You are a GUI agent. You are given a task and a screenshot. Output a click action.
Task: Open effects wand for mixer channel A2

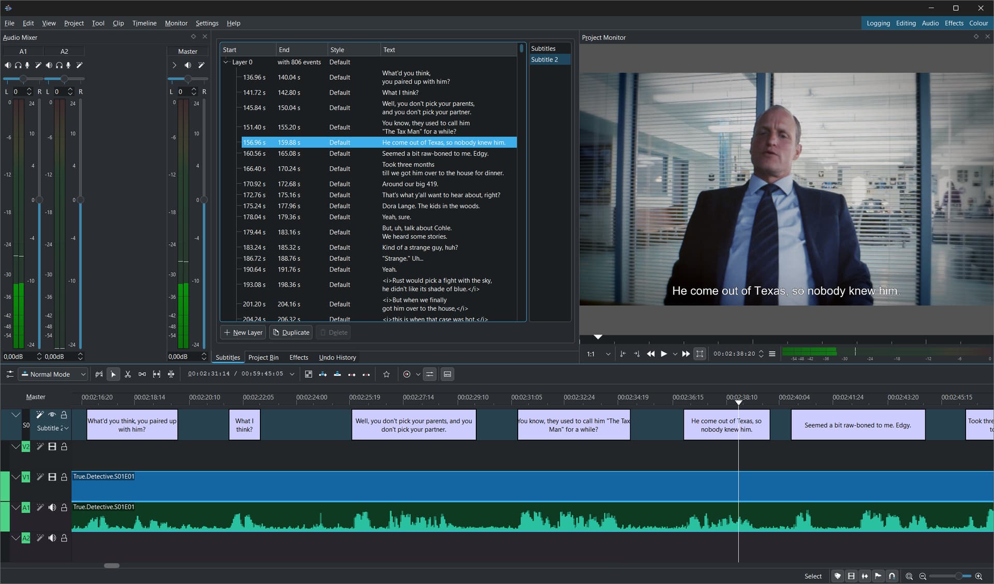pyautogui.click(x=79, y=65)
